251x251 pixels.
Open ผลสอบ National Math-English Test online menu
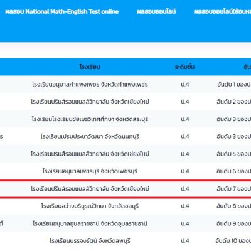[x=62, y=11]
